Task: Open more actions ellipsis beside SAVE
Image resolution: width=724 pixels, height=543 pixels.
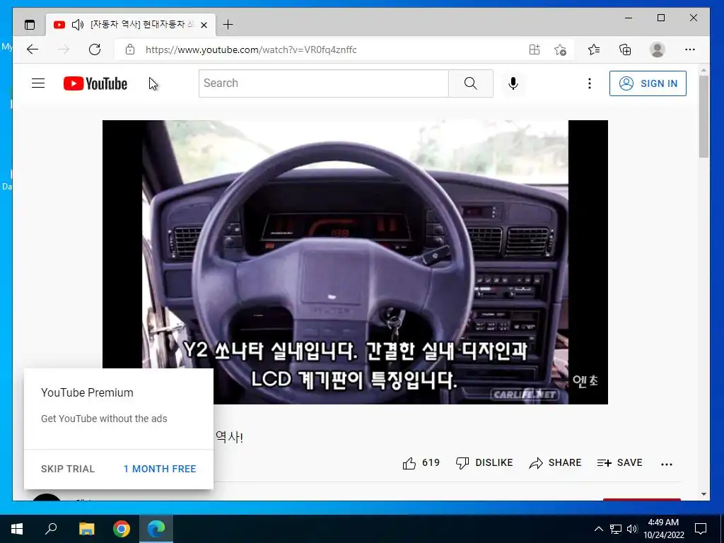Action: tap(667, 464)
